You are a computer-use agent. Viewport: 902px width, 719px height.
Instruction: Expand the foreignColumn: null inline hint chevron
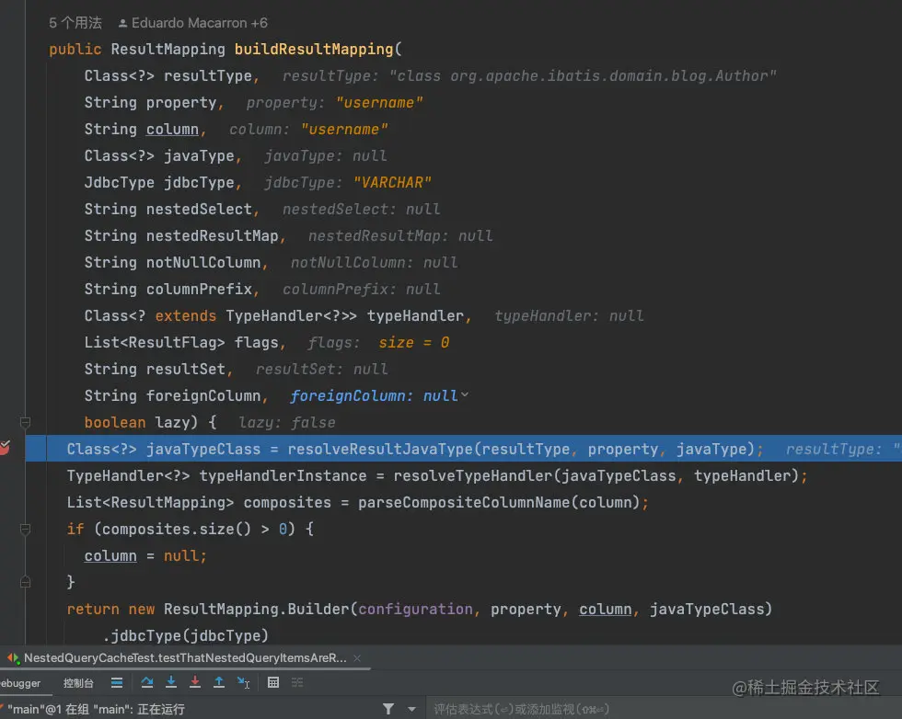click(465, 394)
